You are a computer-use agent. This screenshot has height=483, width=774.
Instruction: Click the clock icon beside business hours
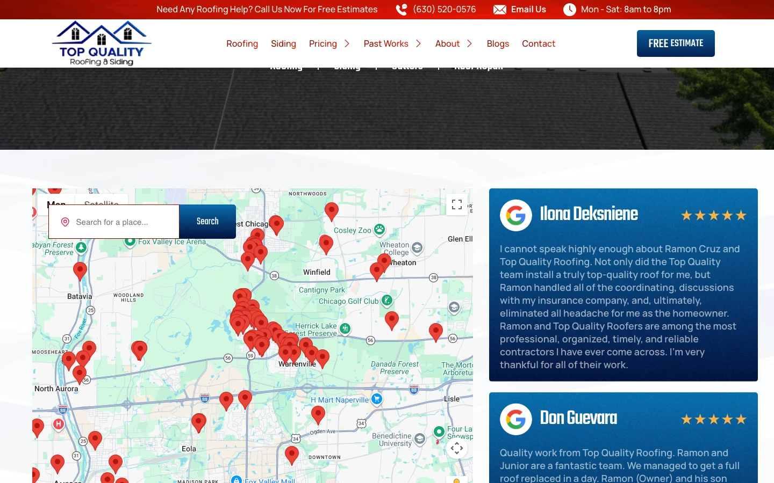coord(569,9)
